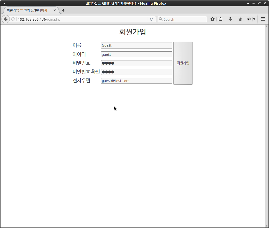This screenshot has width=269, height=228.
Task: Show bookmarks list icon
Action: click(221, 19)
